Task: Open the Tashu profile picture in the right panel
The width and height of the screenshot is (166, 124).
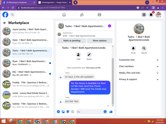Action: tap(139, 29)
